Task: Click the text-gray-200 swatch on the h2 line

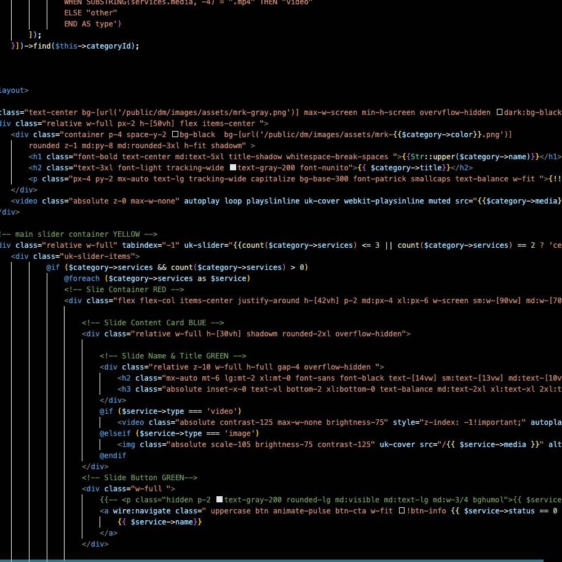Action: point(233,168)
